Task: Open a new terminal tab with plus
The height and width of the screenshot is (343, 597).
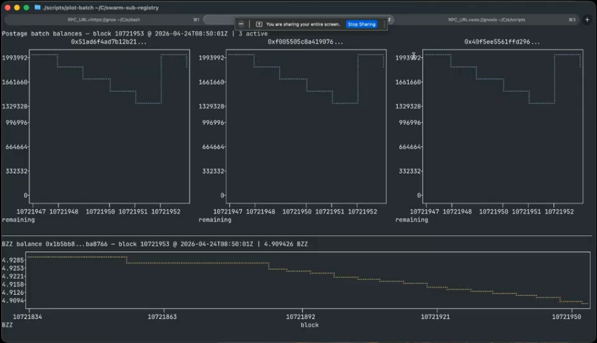Action: point(587,19)
